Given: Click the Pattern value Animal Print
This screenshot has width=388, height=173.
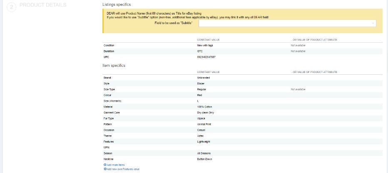Looking at the screenshot, I should click(204, 124).
